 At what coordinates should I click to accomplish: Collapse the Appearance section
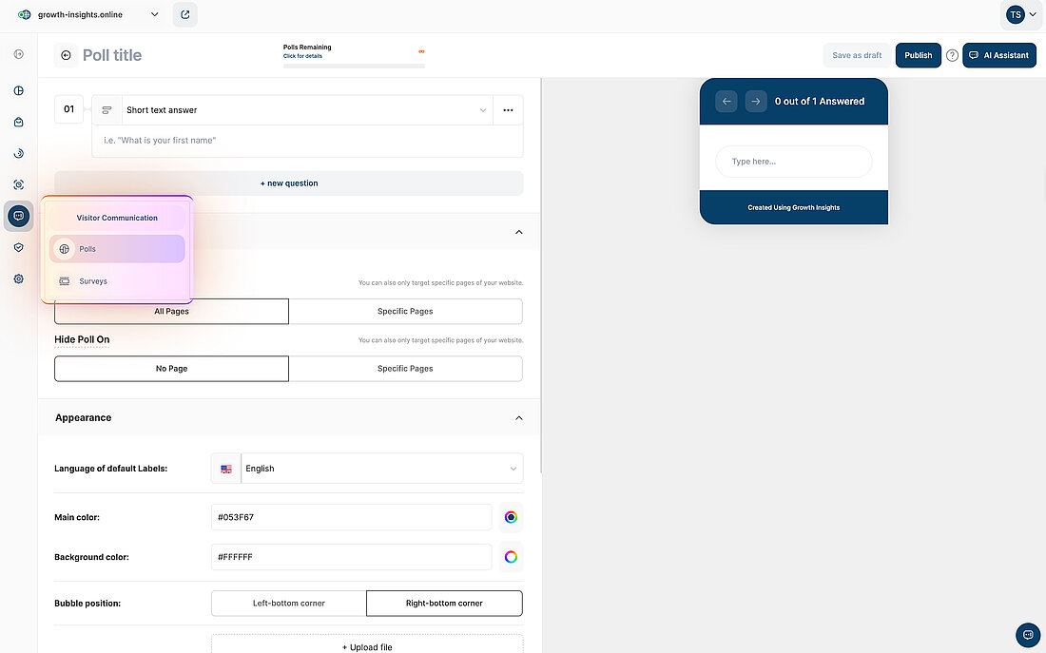click(x=519, y=417)
